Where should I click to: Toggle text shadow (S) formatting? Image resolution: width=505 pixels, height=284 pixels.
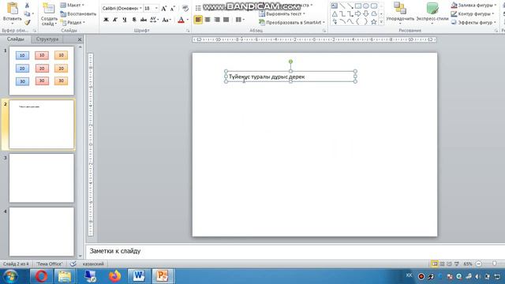[x=134, y=20]
